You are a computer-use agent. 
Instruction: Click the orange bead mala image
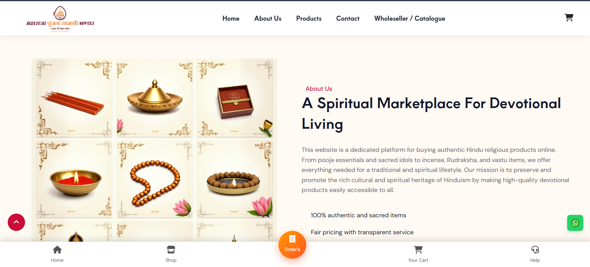click(x=155, y=180)
